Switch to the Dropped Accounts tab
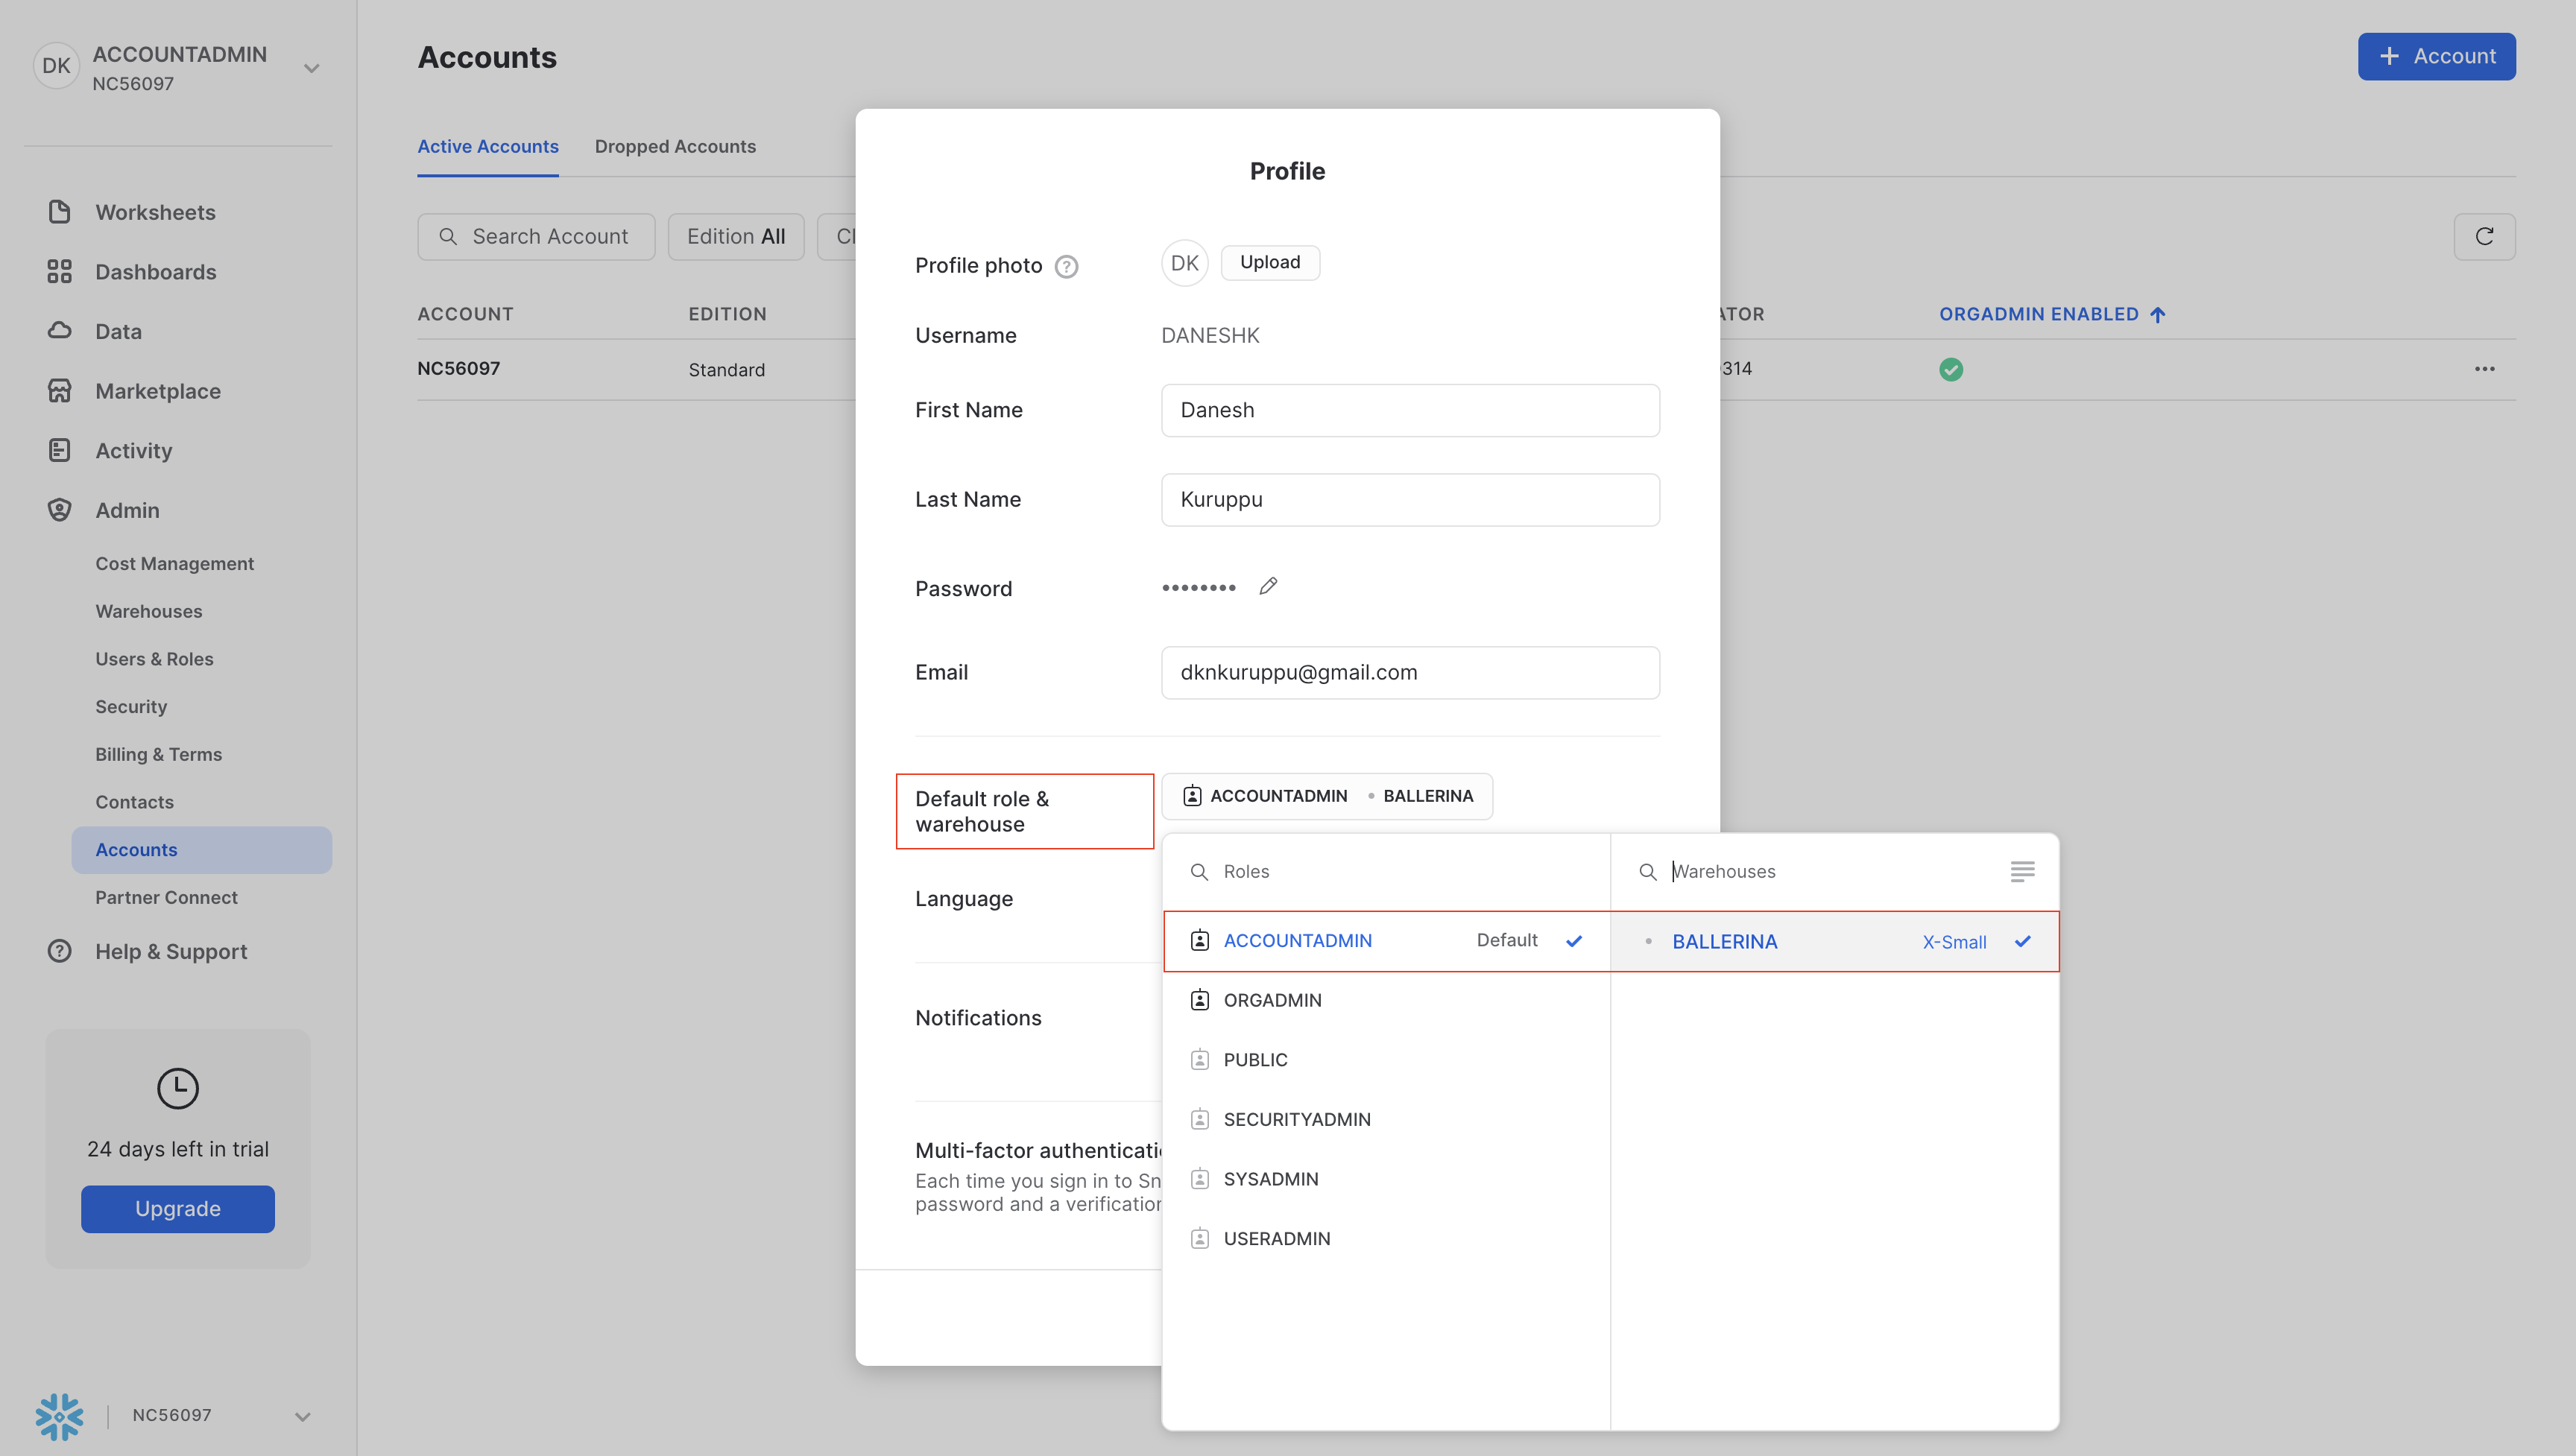 pos(675,146)
